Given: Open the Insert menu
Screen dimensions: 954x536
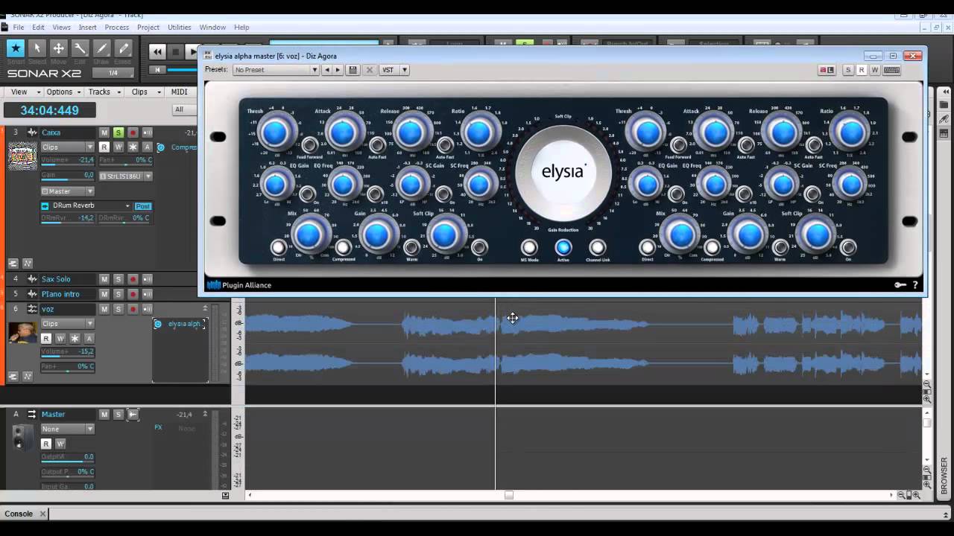Looking at the screenshot, I should tap(87, 28).
